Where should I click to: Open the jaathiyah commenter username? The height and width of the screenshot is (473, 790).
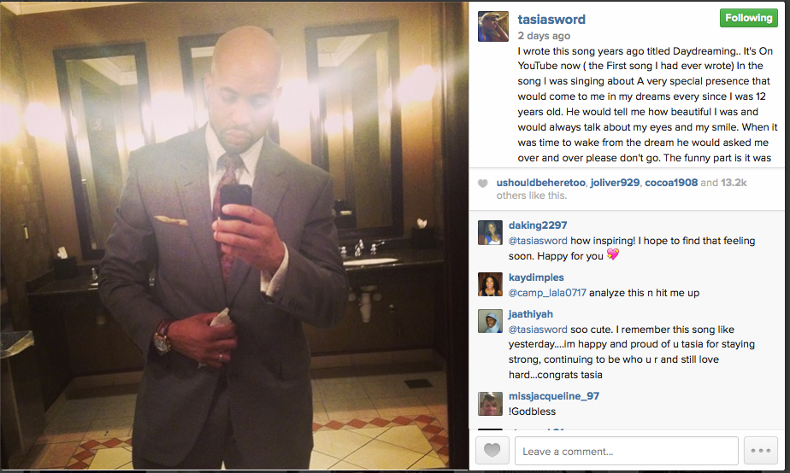pos(531,314)
